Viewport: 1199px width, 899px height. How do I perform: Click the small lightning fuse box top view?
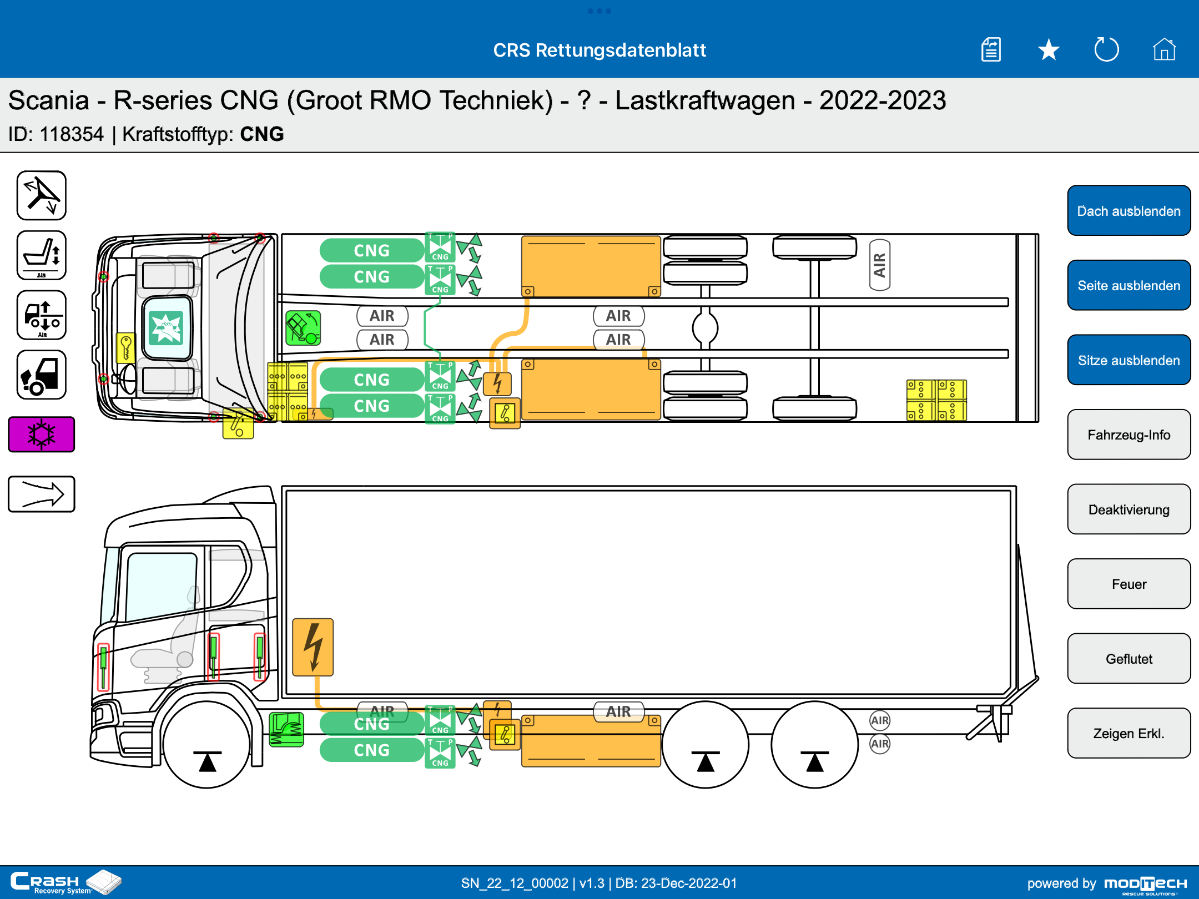(497, 383)
